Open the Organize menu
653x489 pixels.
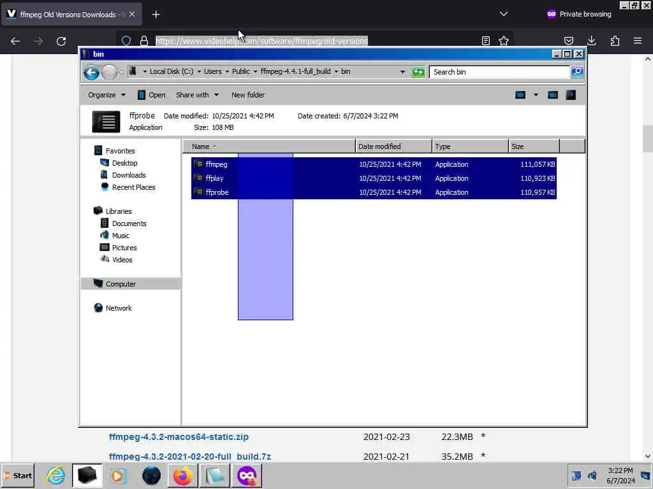click(106, 96)
